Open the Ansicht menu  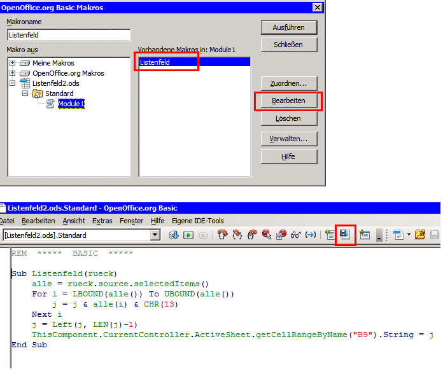click(74, 221)
